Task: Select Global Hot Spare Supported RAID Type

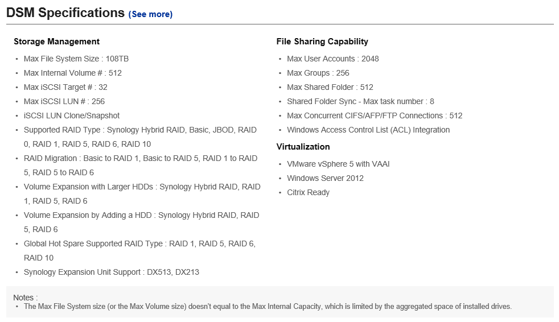Action: click(x=140, y=251)
